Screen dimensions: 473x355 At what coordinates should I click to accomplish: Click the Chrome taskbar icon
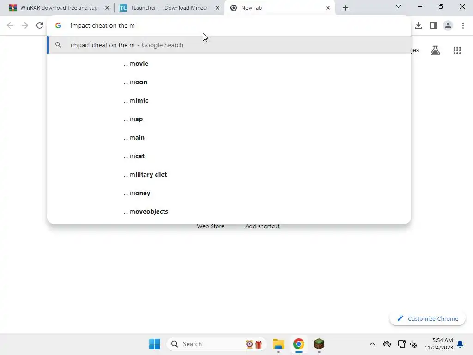tap(299, 344)
